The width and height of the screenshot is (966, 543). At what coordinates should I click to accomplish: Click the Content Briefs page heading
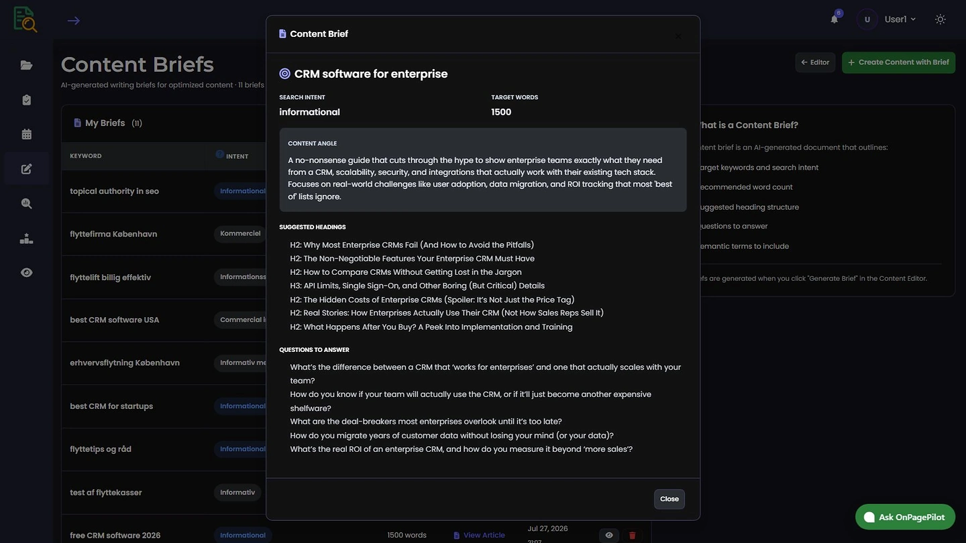pos(138,64)
